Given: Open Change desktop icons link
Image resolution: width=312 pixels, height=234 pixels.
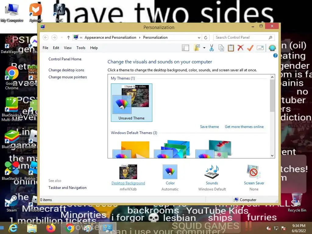Looking at the screenshot, I should click(x=66, y=70).
